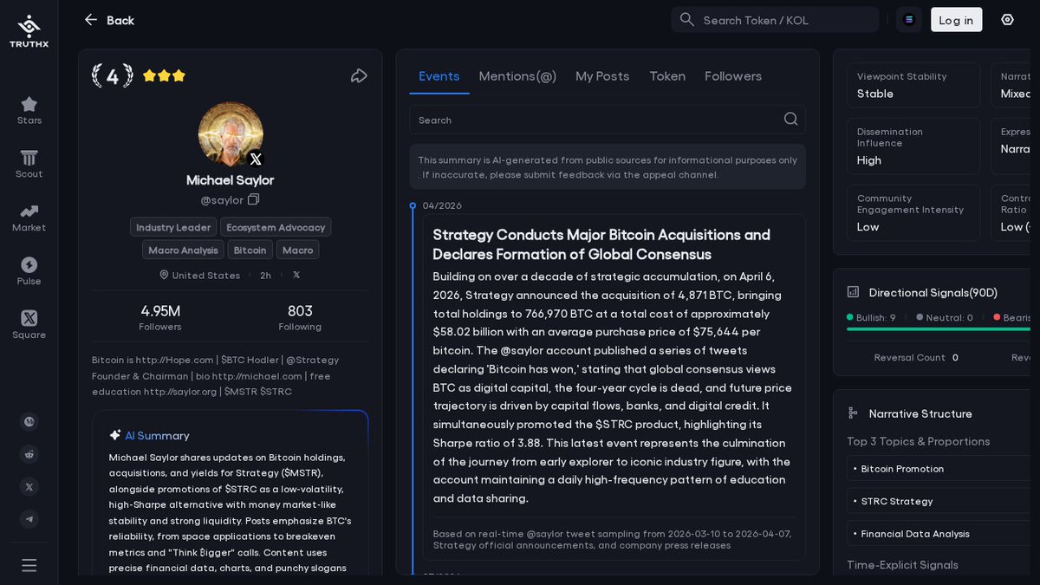Open the Pulse section in sidebar

tap(29, 271)
